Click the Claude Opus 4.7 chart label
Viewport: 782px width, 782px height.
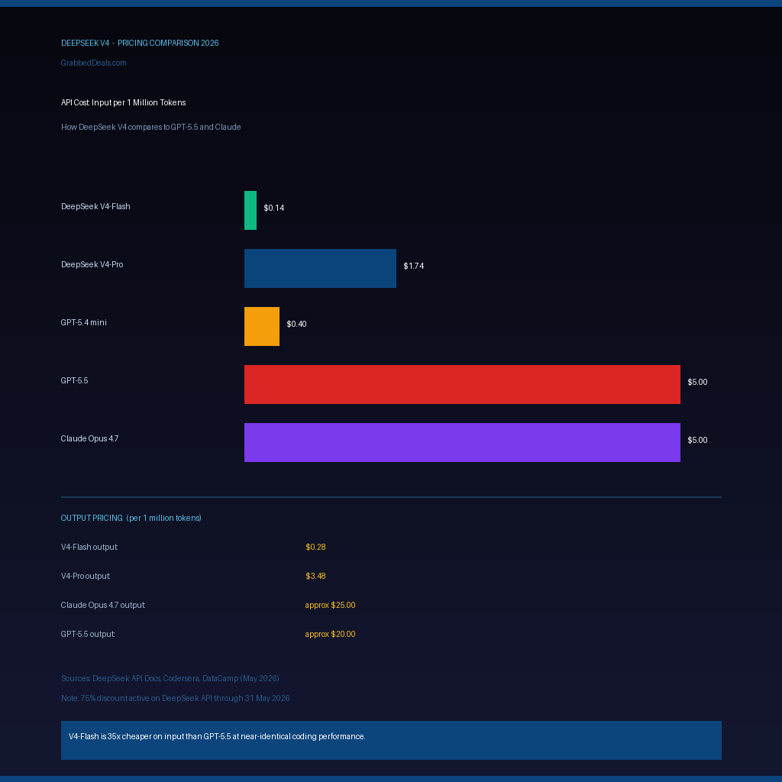point(89,438)
